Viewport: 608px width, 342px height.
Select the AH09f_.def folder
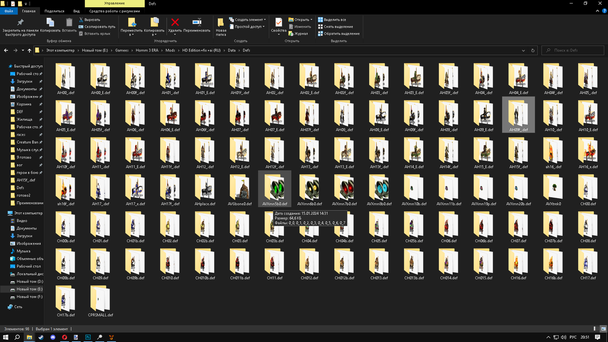coord(518,115)
